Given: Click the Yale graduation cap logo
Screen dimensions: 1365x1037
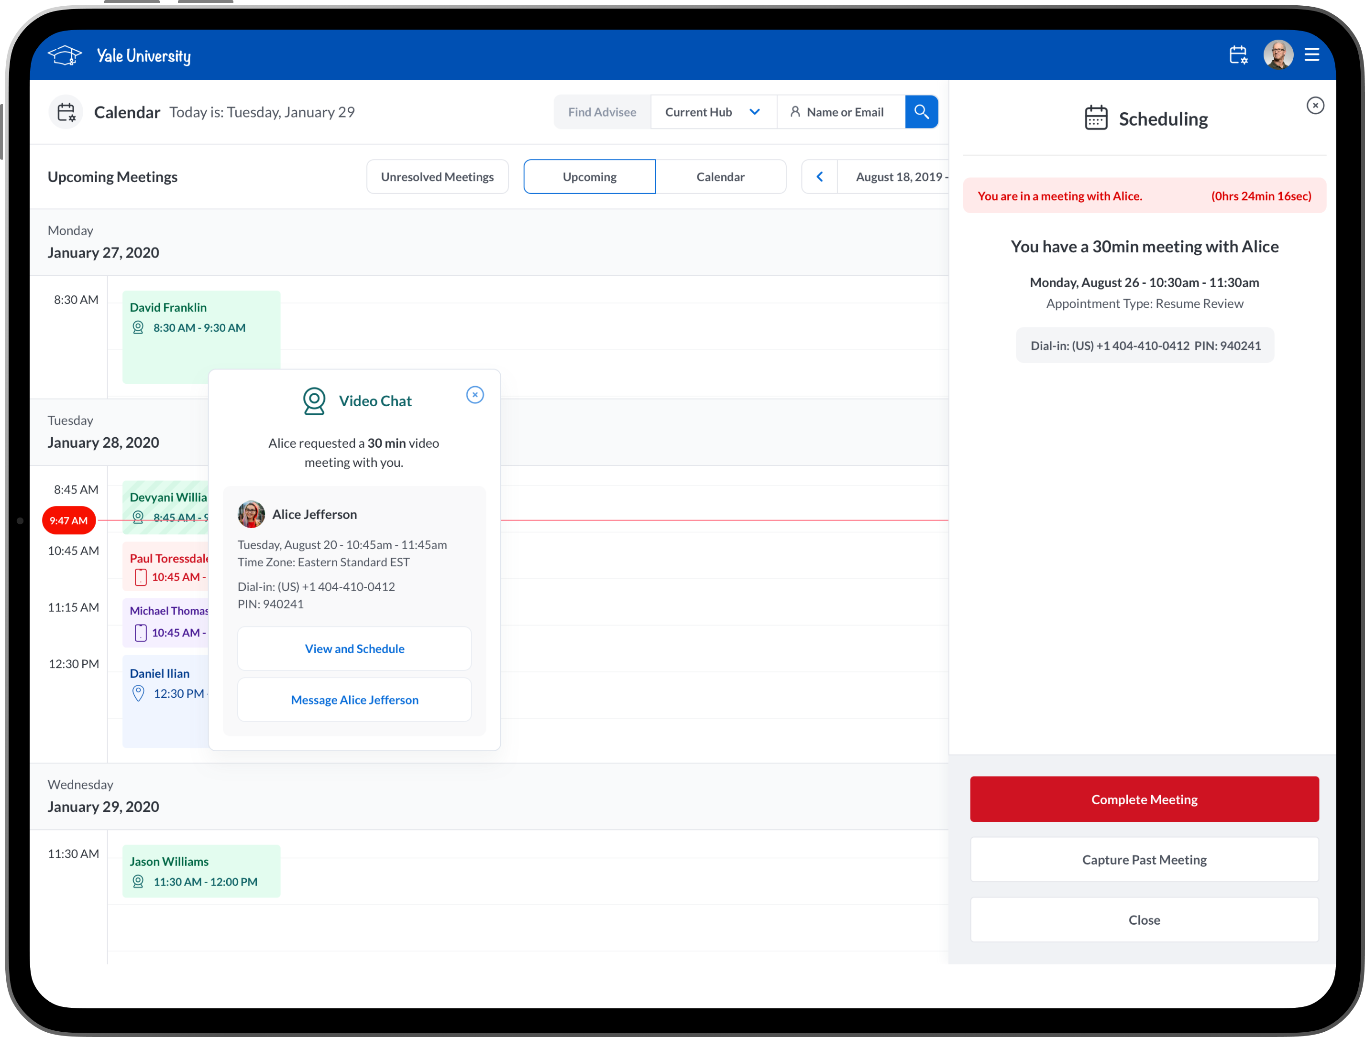Looking at the screenshot, I should pos(65,55).
